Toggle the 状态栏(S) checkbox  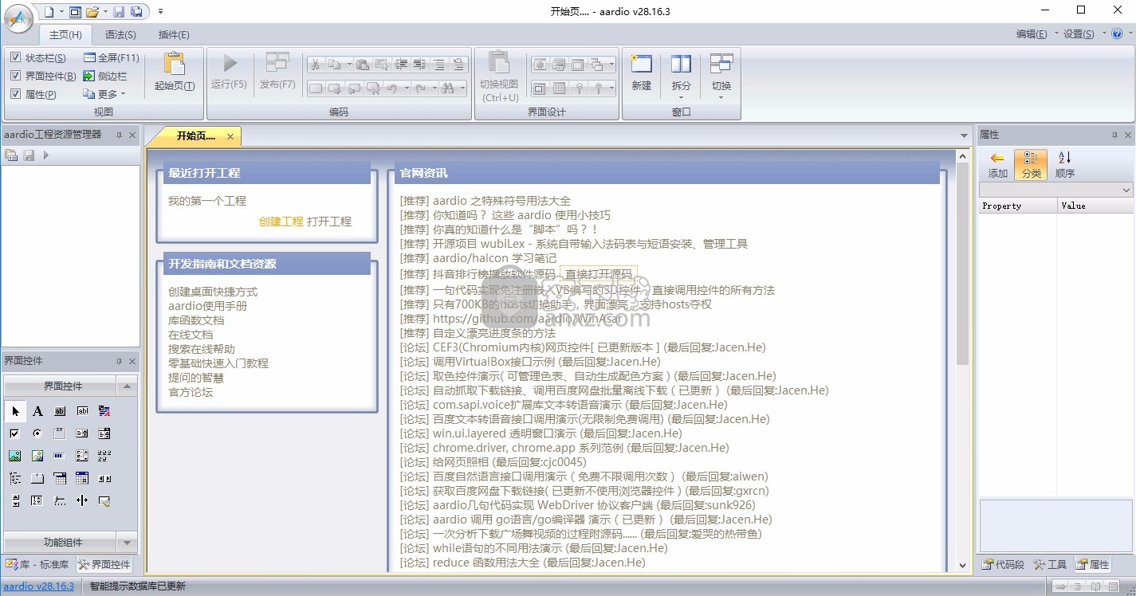click(16, 57)
